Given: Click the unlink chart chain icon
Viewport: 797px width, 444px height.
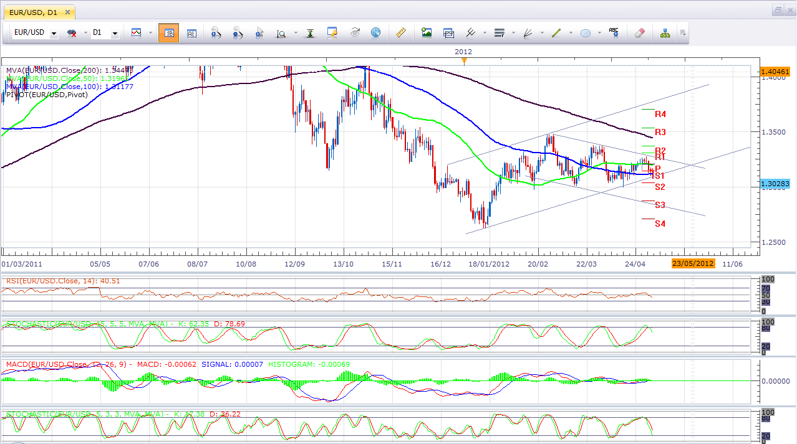Looking at the screenshot, I should [71, 33].
